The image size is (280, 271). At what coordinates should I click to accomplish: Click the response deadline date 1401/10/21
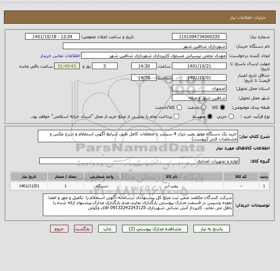pyautogui.click(x=199, y=66)
